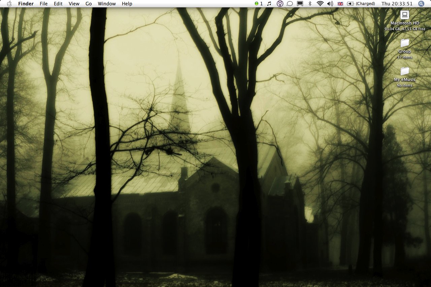The image size is (431, 287).
Task: Select the Macintosh HD drive icon
Action: point(405,15)
